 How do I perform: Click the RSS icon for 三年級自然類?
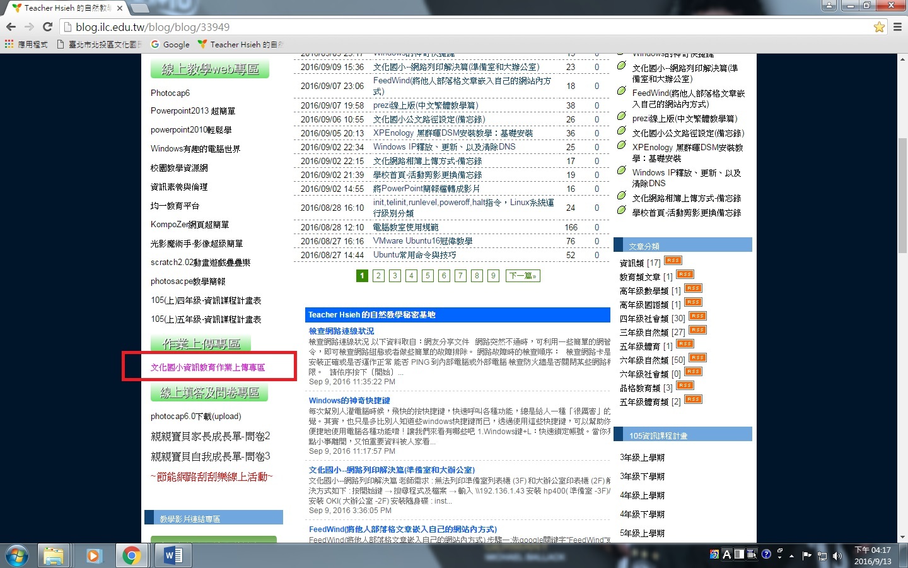click(x=697, y=330)
